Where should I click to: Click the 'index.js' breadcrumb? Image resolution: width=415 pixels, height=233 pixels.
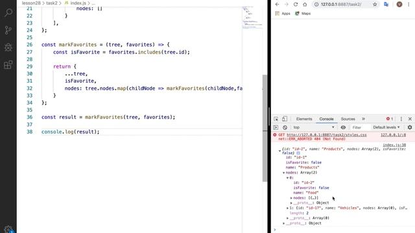78,3
